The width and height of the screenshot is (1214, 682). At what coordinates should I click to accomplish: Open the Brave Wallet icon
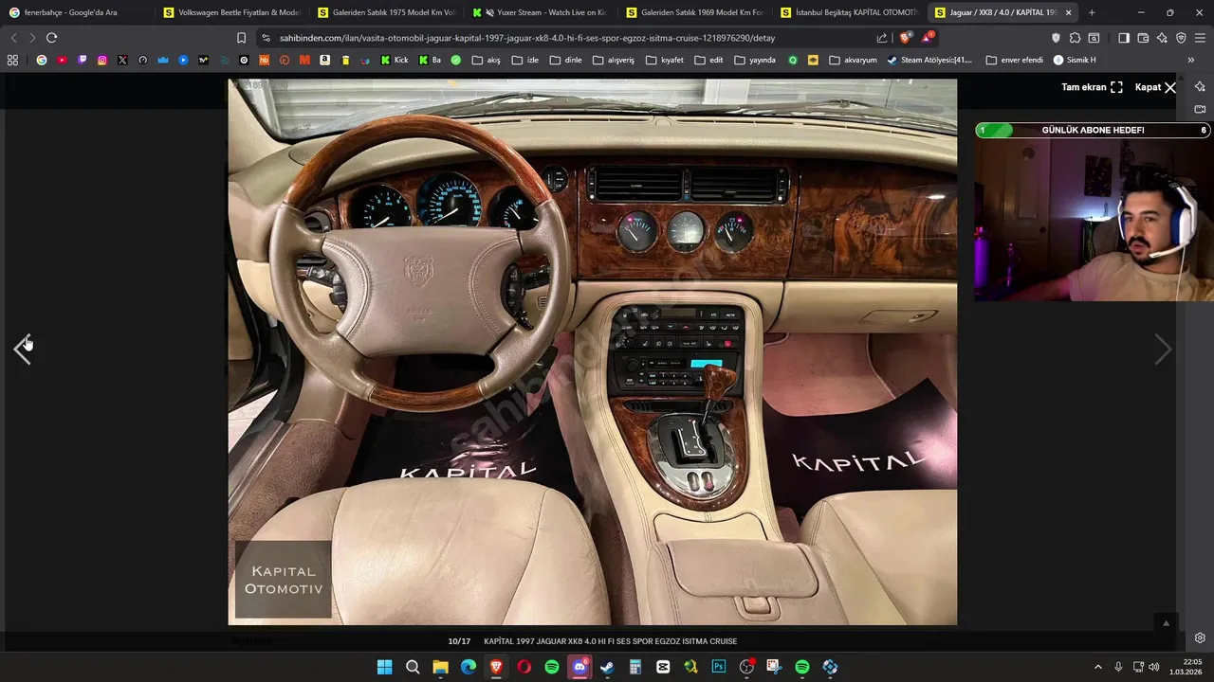click(x=1143, y=38)
